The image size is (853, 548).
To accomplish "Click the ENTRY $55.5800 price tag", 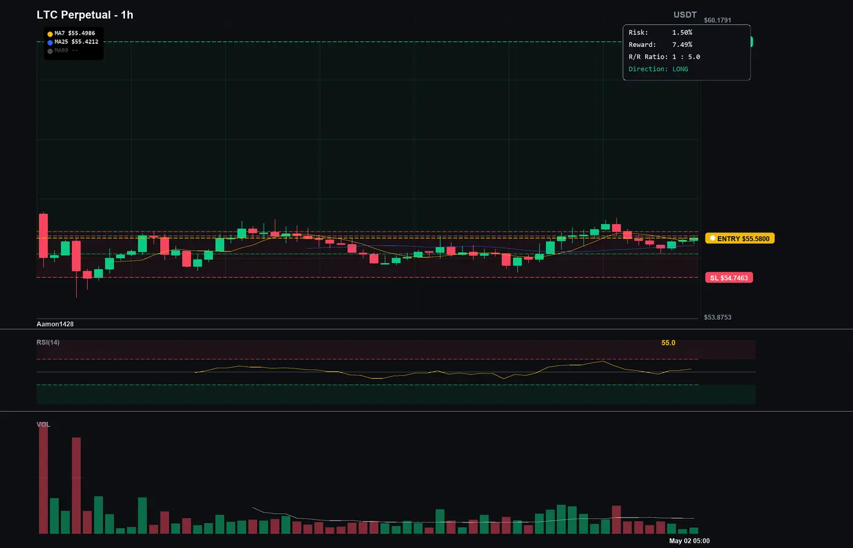I will coord(740,239).
